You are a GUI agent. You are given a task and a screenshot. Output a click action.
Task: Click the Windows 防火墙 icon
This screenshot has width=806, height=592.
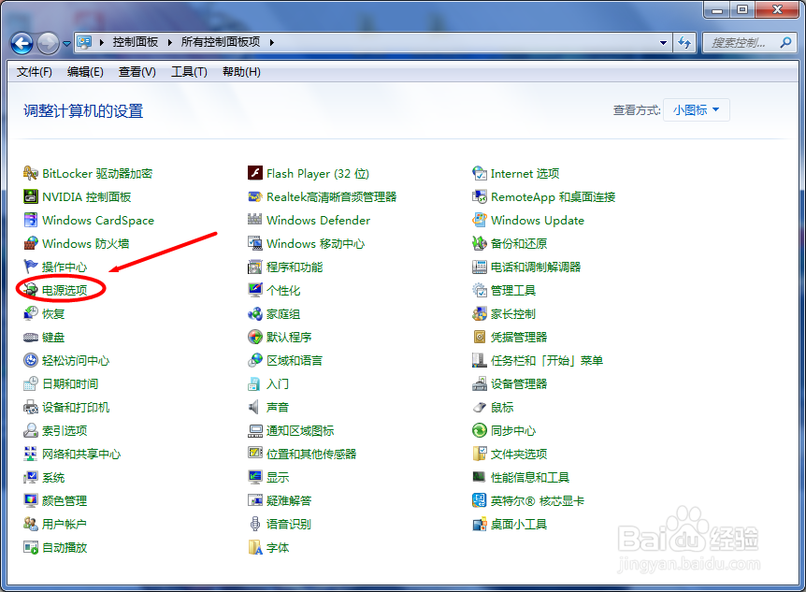tap(31, 243)
